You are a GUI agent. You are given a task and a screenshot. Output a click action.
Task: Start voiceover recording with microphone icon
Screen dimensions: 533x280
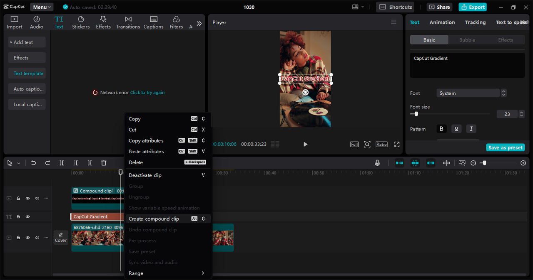point(377,163)
